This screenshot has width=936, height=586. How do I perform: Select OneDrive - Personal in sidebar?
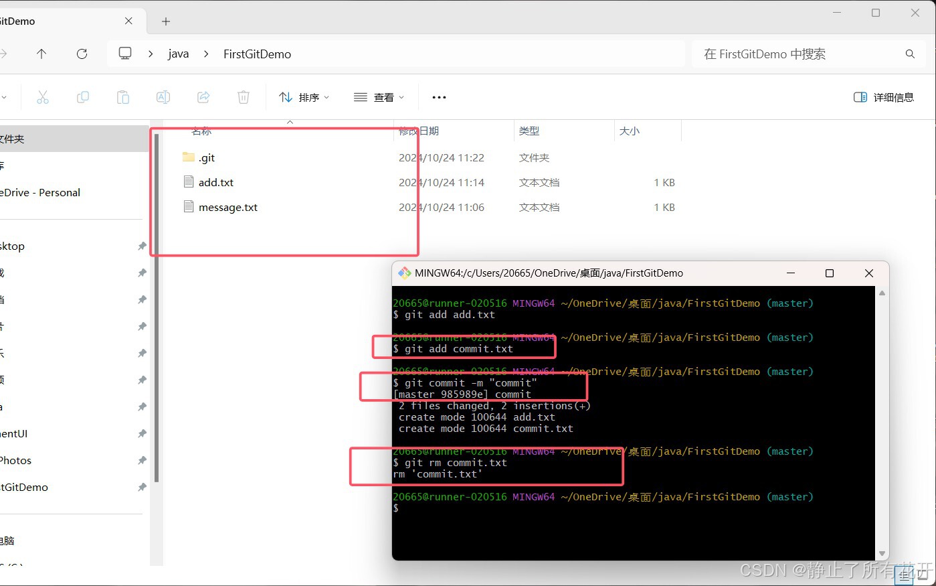click(x=40, y=192)
